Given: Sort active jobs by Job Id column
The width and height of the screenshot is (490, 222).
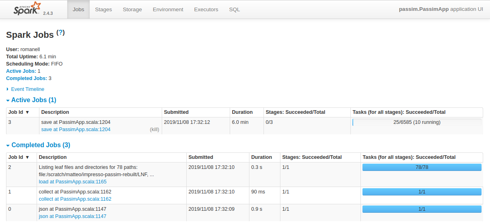Looking at the screenshot, I should point(19,112).
